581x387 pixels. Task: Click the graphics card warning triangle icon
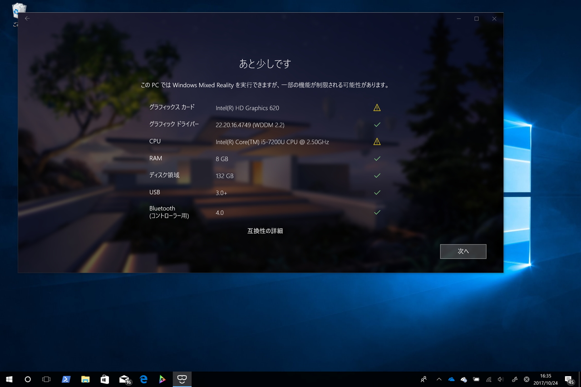coord(377,108)
